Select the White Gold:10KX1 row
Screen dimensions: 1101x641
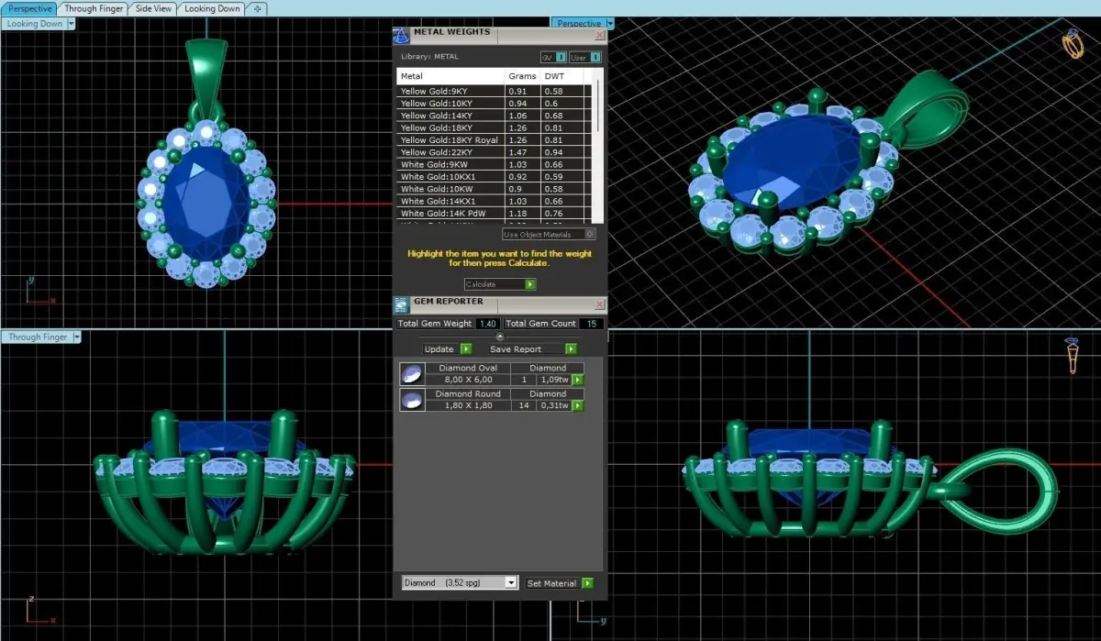[x=495, y=176]
